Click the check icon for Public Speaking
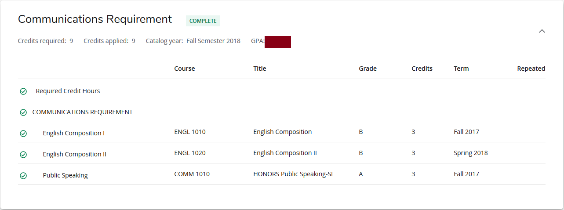Viewport: 564px width, 210px height. click(23, 176)
